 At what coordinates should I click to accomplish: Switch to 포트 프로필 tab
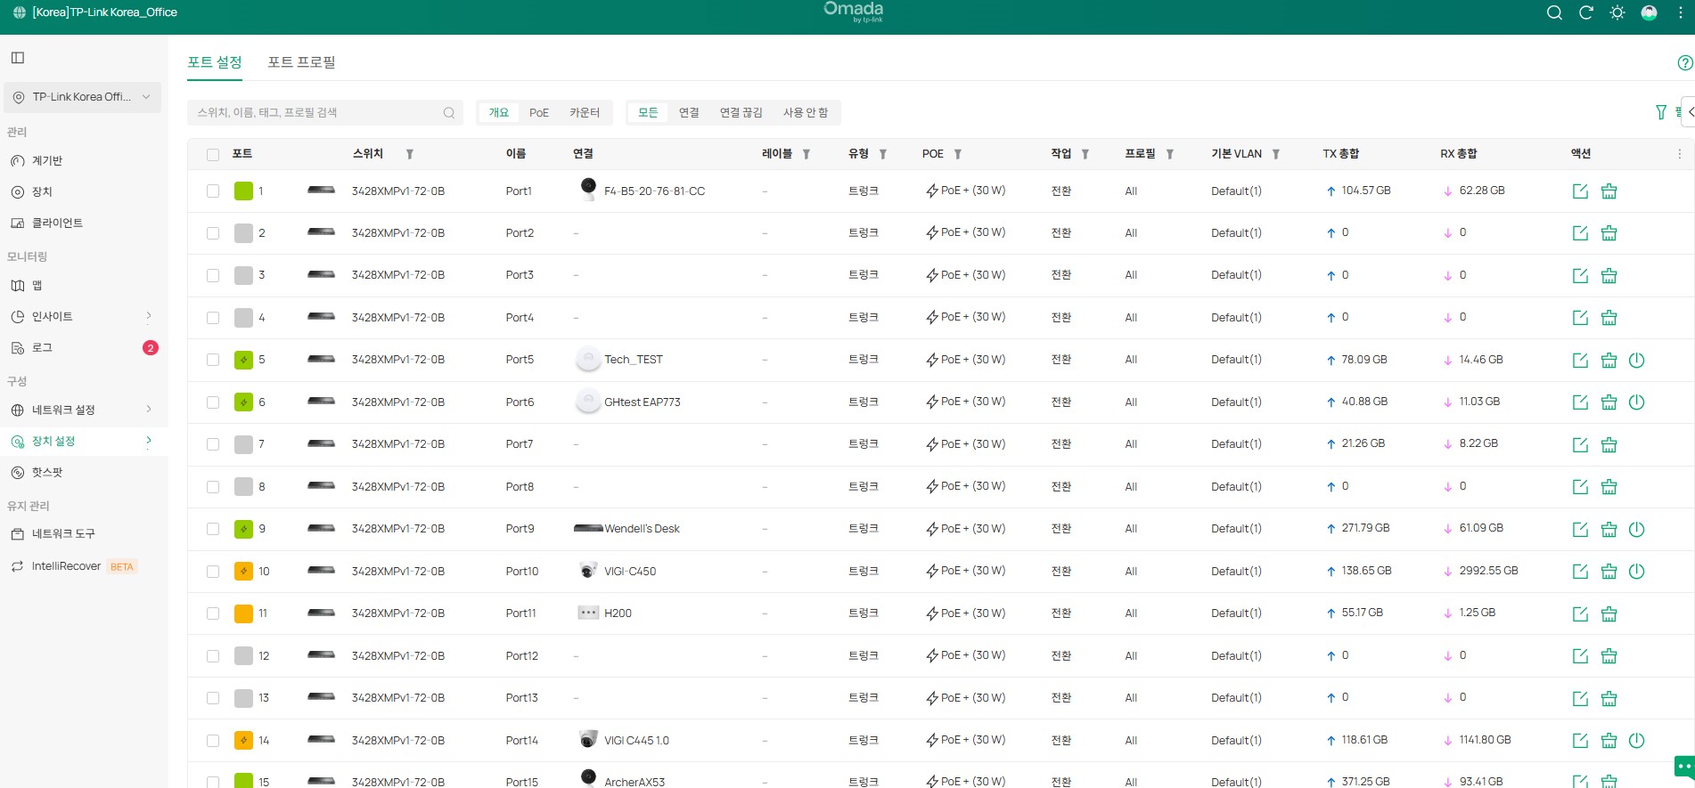(301, 62)
